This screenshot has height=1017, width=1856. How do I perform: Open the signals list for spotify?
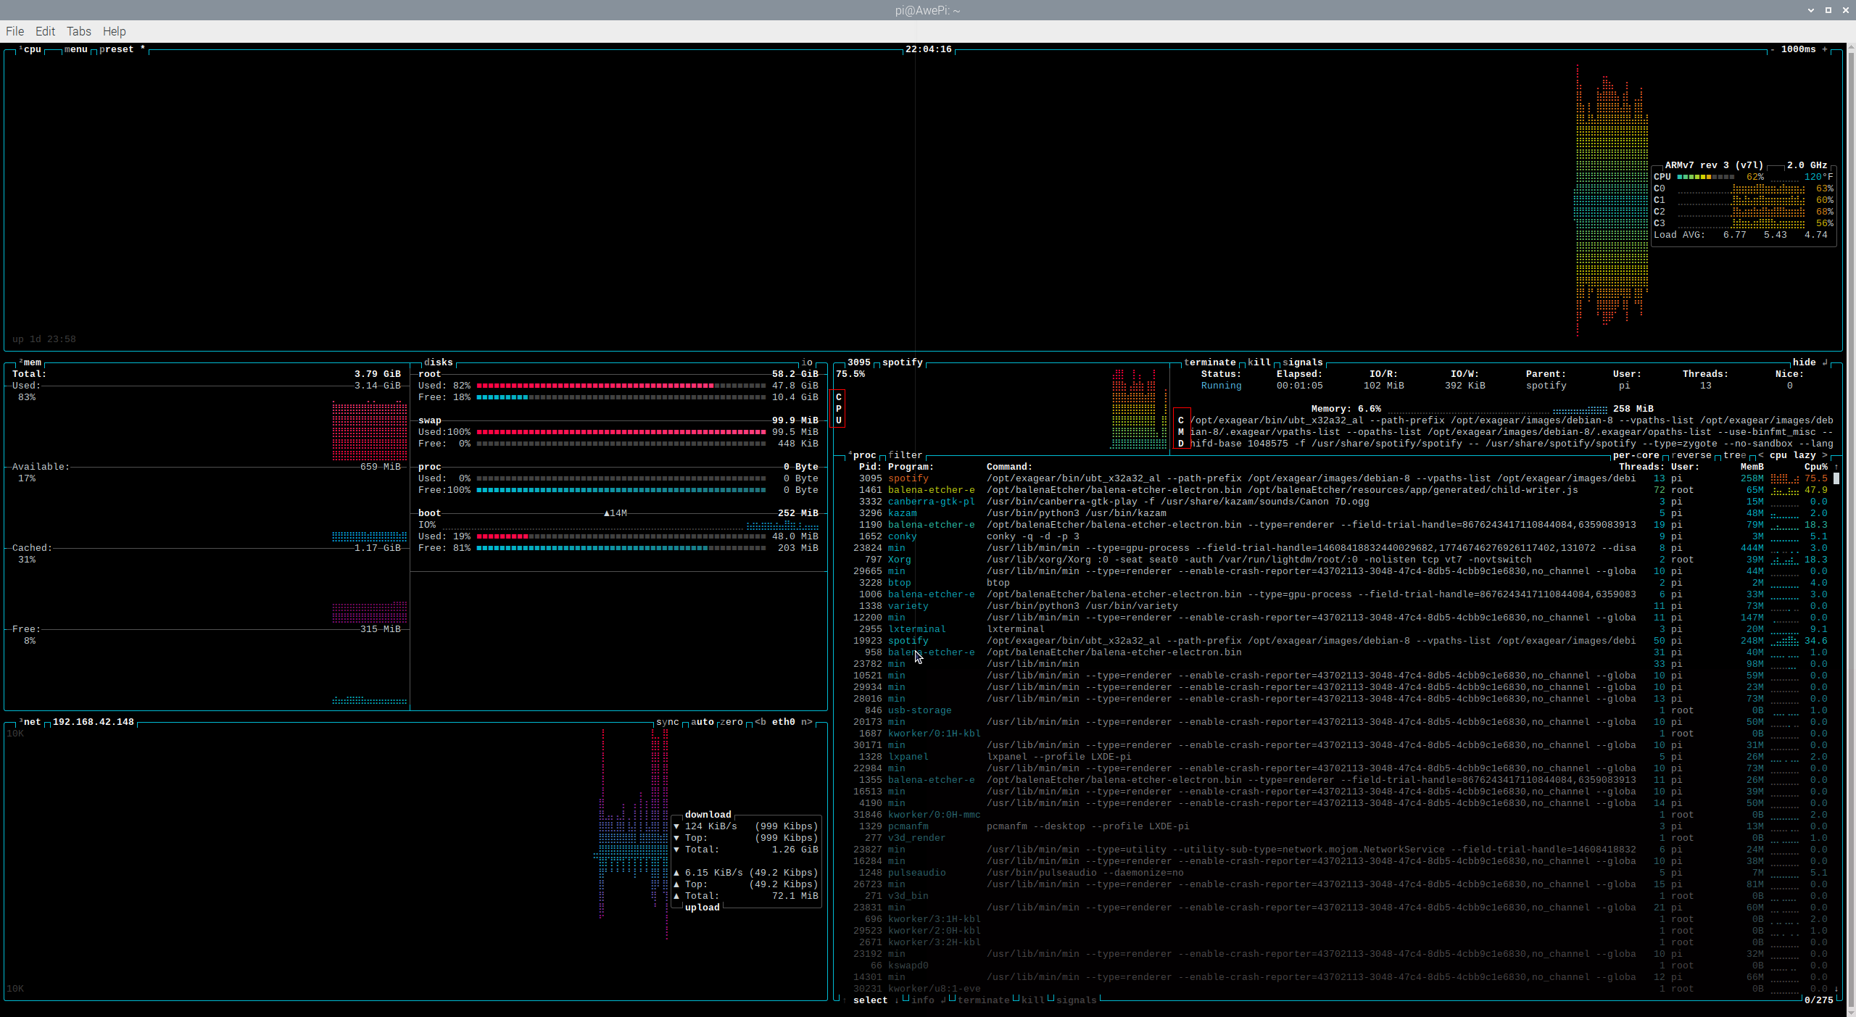coord(1302,362)
